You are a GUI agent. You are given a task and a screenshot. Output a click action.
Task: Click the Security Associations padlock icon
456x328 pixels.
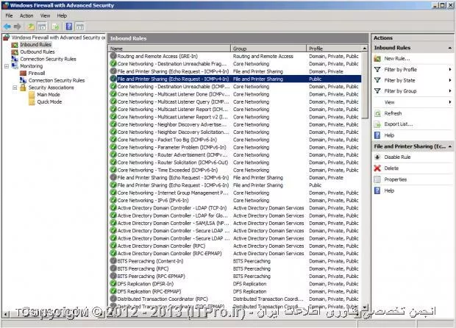point(23,88)
